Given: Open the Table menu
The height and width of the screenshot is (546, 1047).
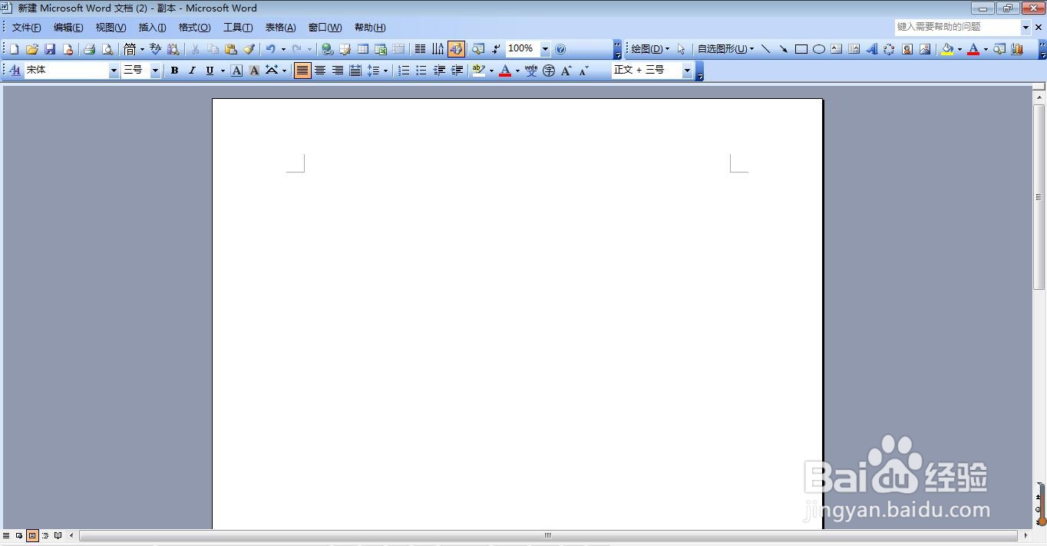Looking at the screenshot, I should pos(280,28).
